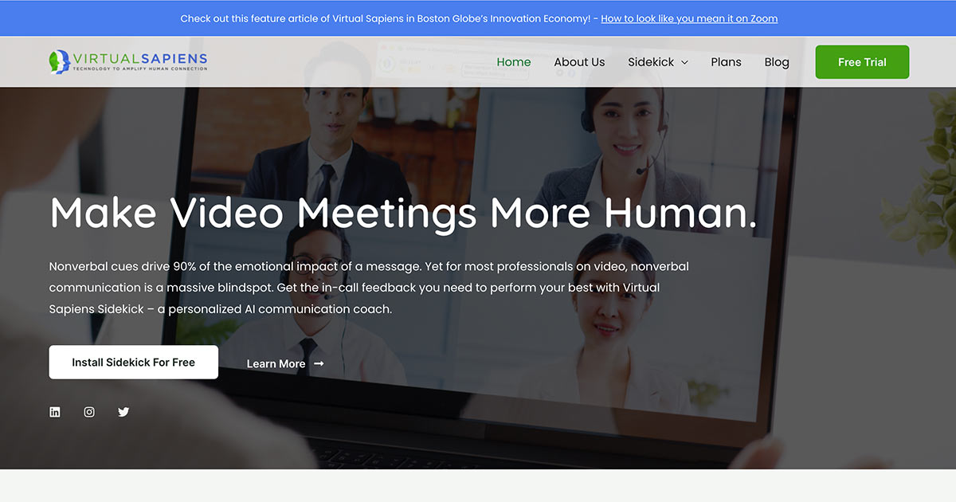Click the green Free Trial button
This screenshot has width=956, height=502.
(862, 61)
